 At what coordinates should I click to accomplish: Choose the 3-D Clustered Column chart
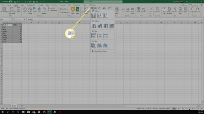pyautogui.click(x=94, y=26)
